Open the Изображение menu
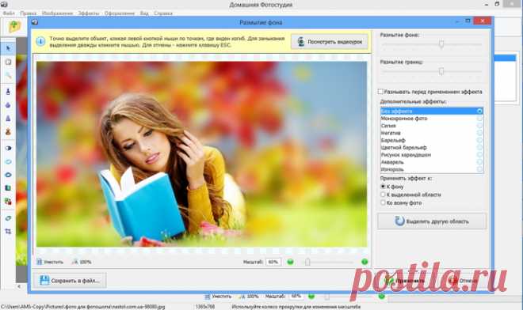 pyautogui.click(x=57, y=13)
